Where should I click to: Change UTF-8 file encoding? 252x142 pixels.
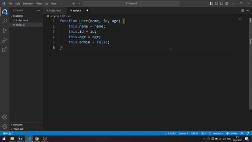[195, 133]
